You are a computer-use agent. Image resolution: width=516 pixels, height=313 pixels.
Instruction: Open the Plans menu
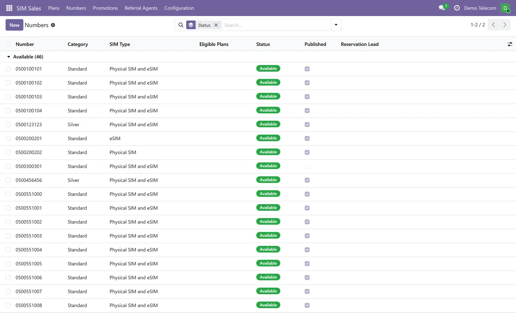(x=54, y=8)
